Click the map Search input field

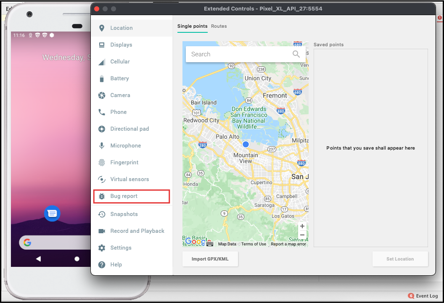(x=246, y=54)
